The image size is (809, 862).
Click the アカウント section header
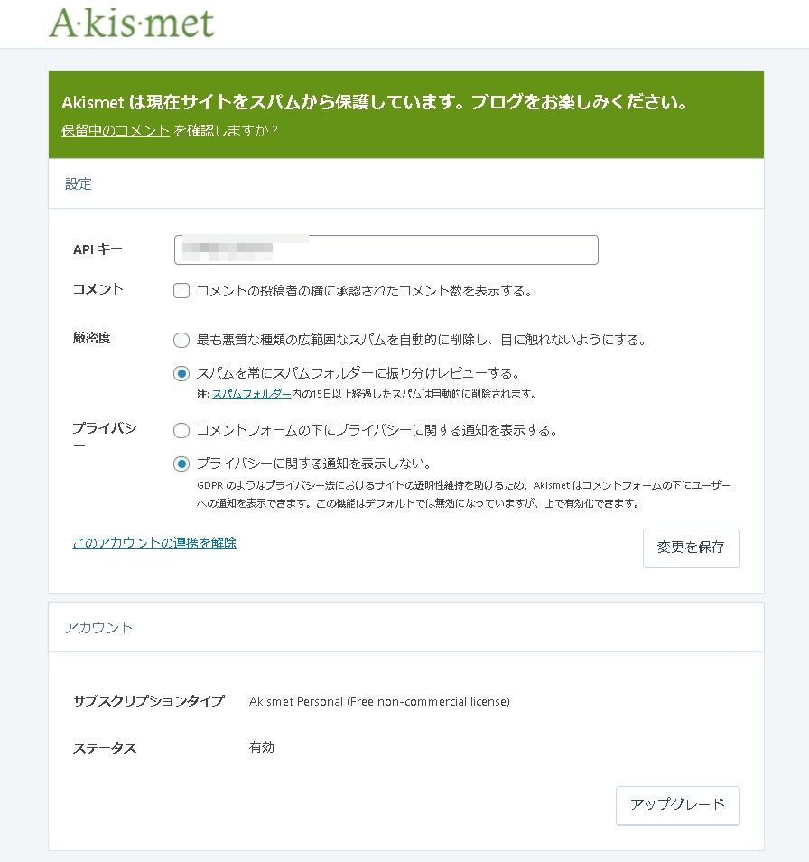(98, 627)
